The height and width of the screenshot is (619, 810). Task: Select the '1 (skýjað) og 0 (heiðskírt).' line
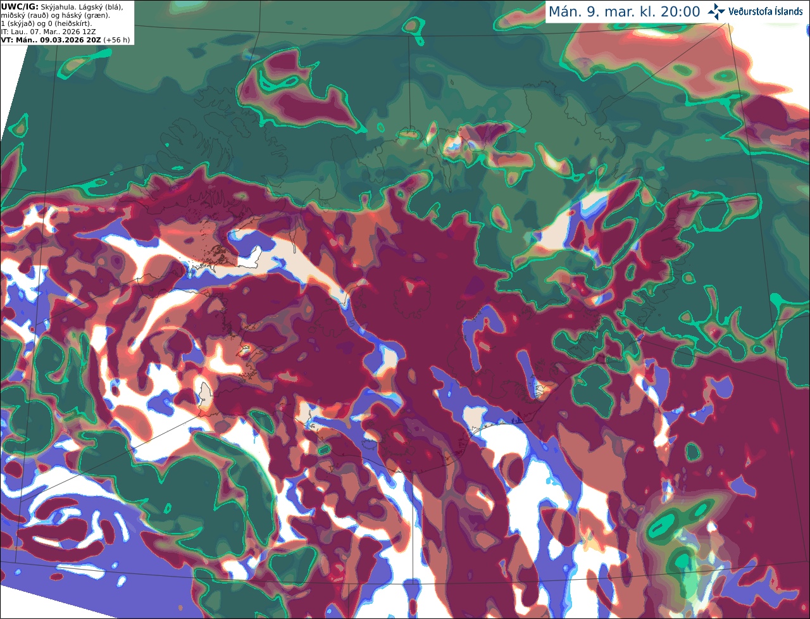[47, 23]
